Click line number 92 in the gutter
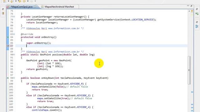The height and width of the screenshot is (112, 200). pos(12,60)
